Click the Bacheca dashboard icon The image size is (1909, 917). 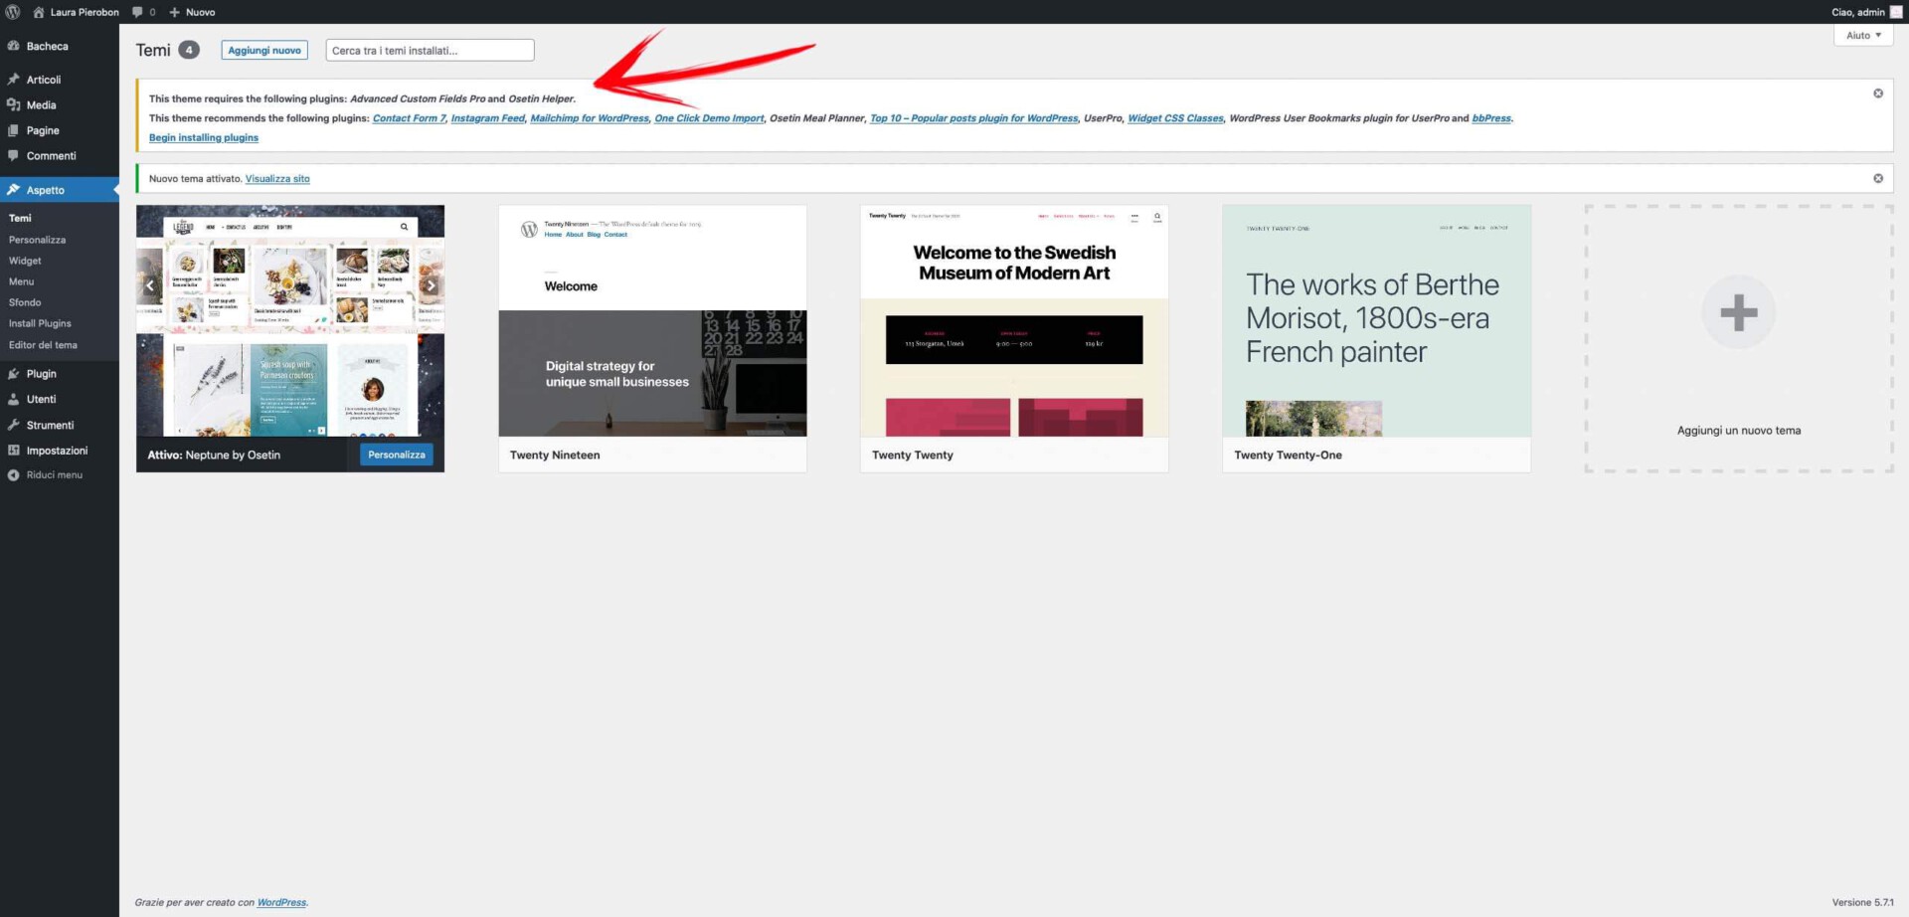[13, 46]
